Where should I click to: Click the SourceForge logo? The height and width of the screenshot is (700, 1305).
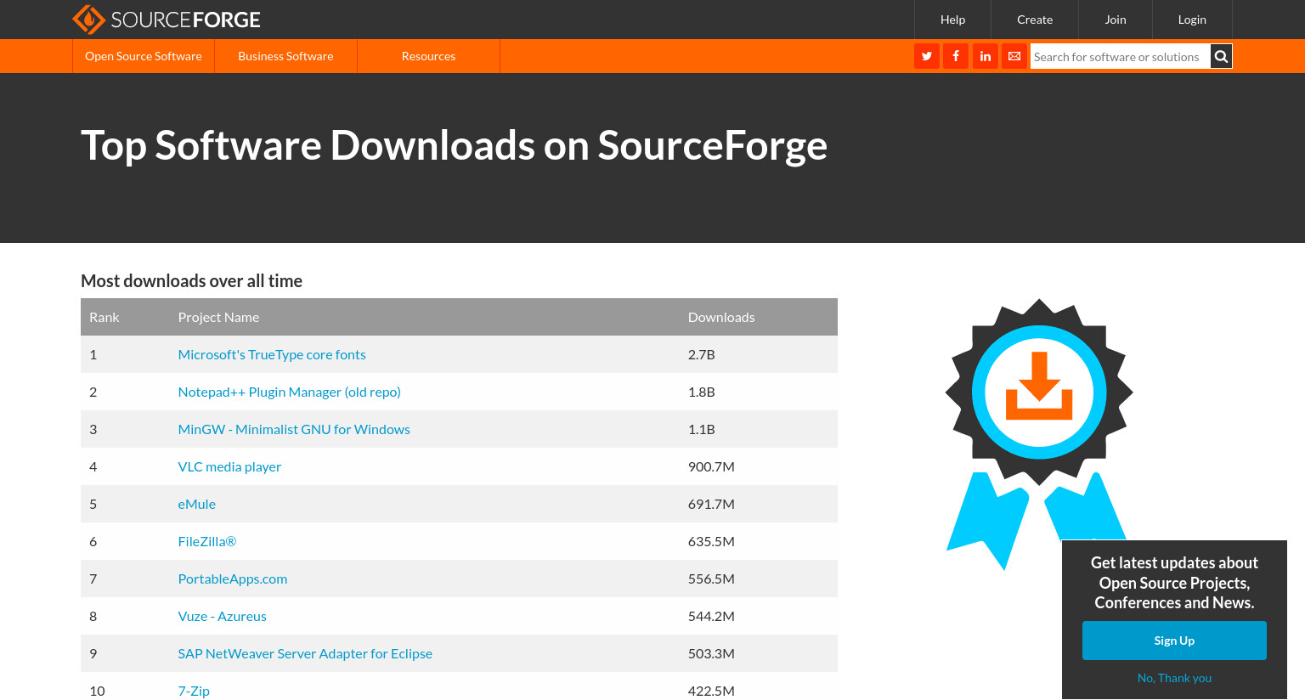pyautogui.click(x=167, y=20)
